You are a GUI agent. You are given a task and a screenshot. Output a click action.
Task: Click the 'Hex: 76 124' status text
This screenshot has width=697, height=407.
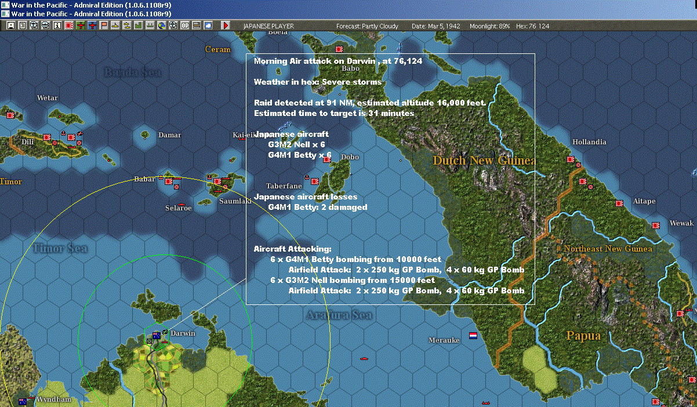pyautogui.click(x=532, y=26)
